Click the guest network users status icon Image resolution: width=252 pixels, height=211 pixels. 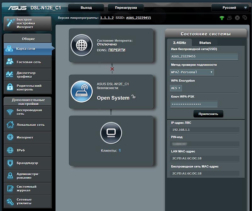click(x=230, y=18)
